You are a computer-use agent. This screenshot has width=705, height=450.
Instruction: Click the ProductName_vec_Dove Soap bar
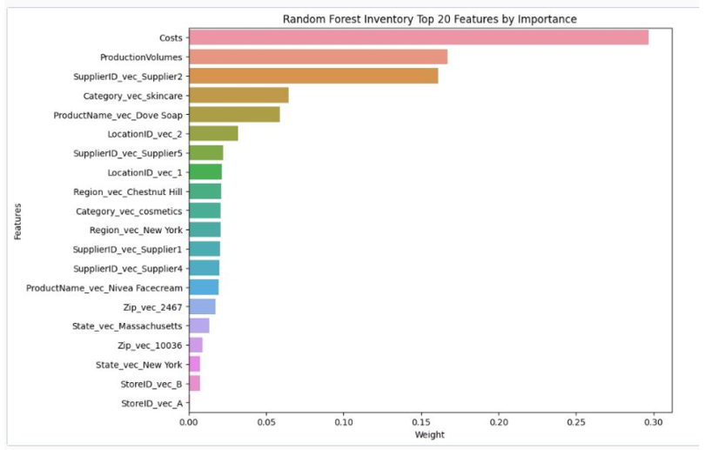234,115
